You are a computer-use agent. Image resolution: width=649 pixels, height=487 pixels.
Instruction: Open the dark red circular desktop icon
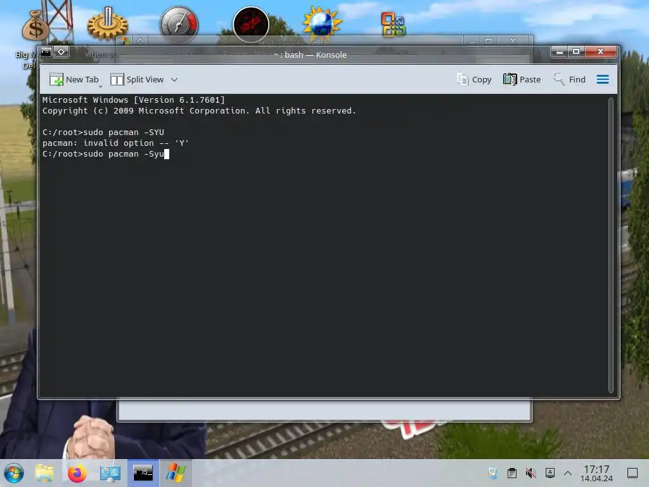(x=251, y=25)
